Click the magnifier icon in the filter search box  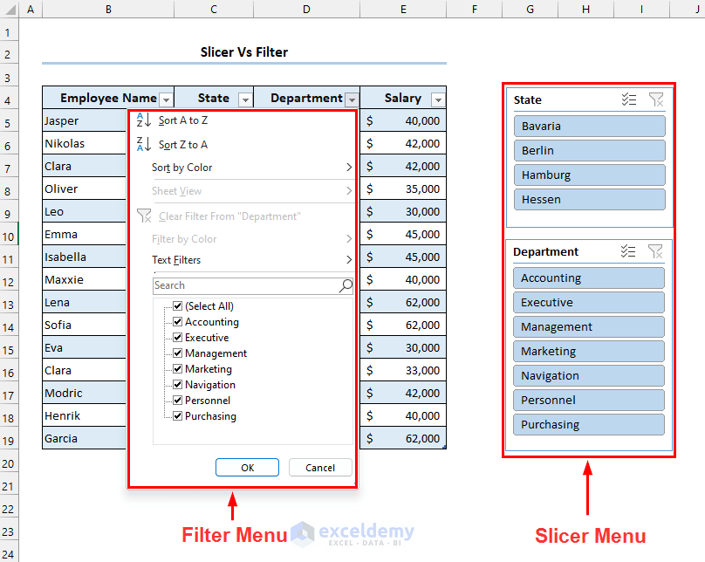click(x=346, y=285)
